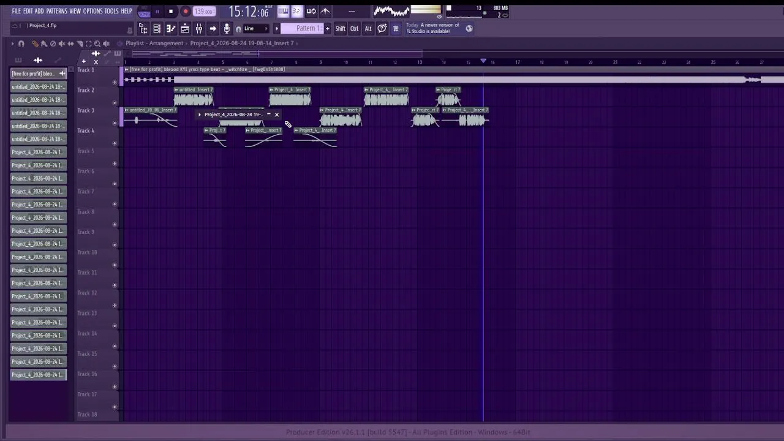The width and height of the screenshot is (784, 441).
Task: Click Playlist - Arrangement breadcrumb
Action: [154, 43]
